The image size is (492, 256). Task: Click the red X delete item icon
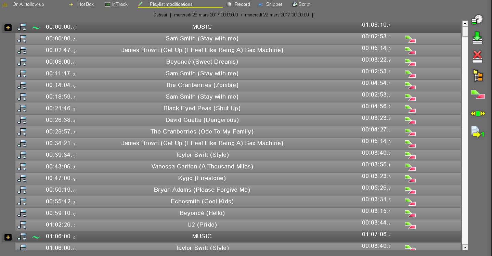coord(477,56)
